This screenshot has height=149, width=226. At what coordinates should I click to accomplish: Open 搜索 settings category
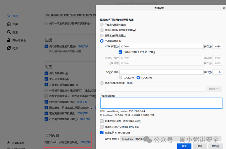[x=15, y=32]
